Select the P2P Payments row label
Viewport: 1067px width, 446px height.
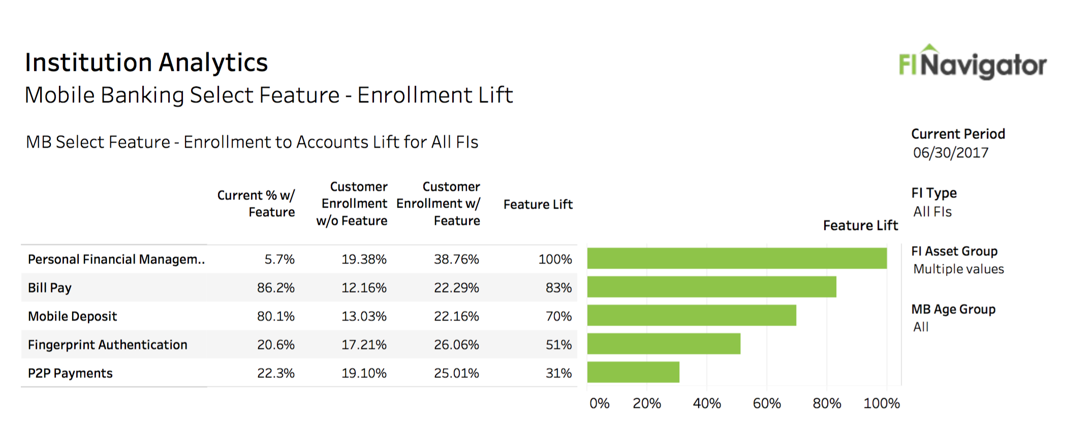click(70, 373)
